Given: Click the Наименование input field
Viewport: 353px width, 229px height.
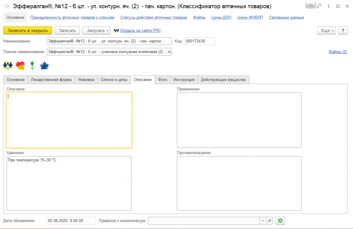Looking at the screenshot, I should coord(109,41).
